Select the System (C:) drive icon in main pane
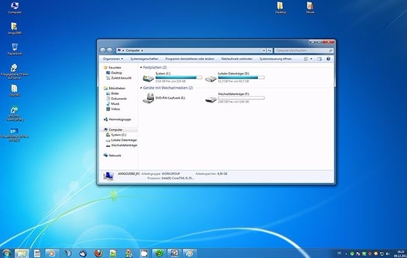 click(x=148, y=78)
